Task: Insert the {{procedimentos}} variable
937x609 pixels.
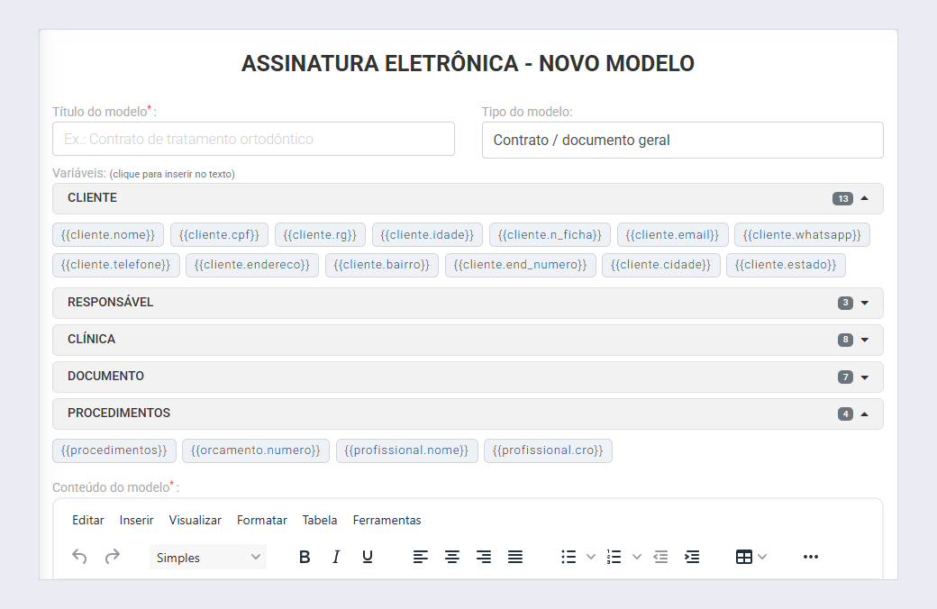Action: click(114, 450)
